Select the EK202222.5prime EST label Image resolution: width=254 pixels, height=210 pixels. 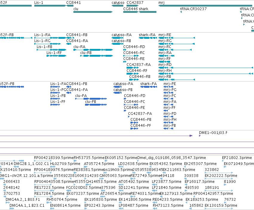pos(221,176)
